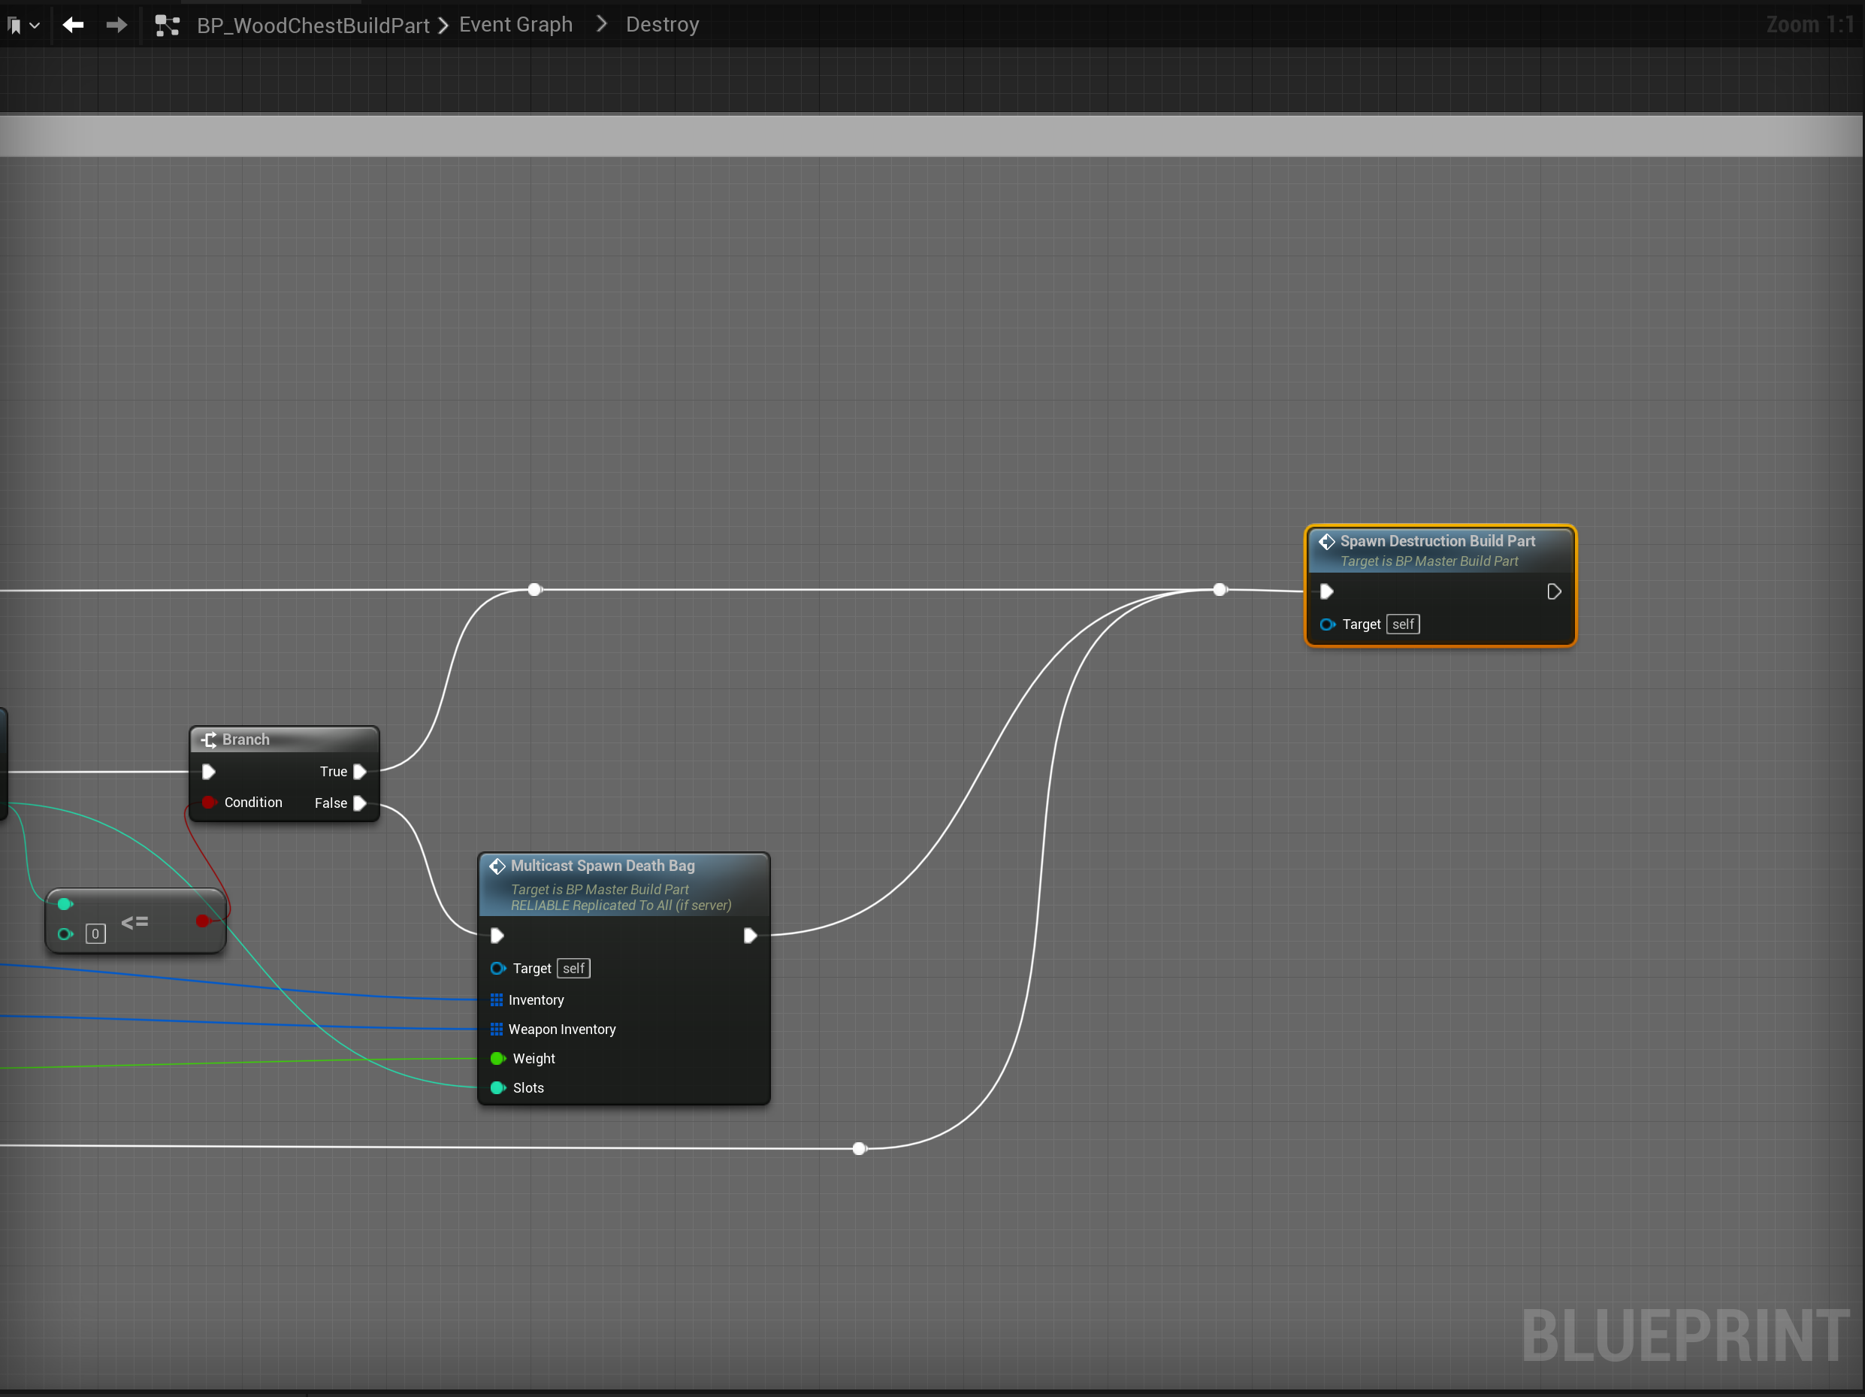Expand the chevron after BP_WoodChestBuildPart

pyautogui.click(x=443, y=26)
